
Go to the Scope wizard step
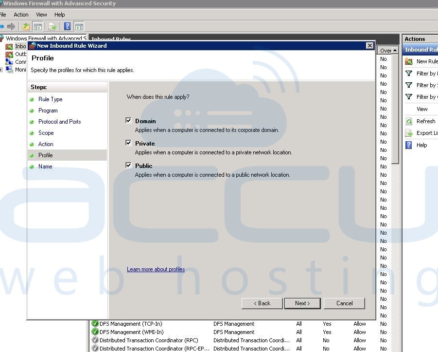(46, 133)
